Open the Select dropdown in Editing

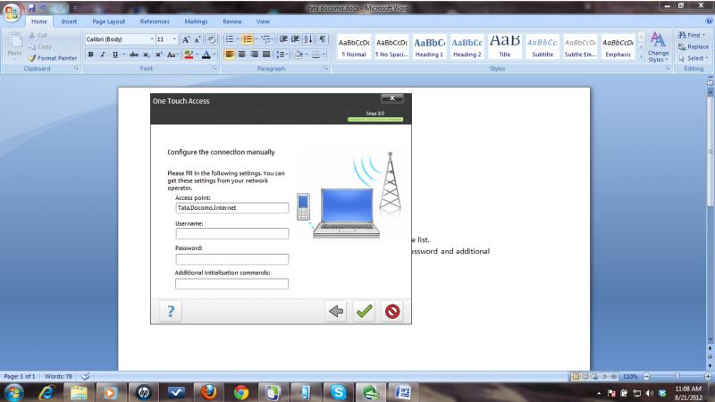(694, 58)
